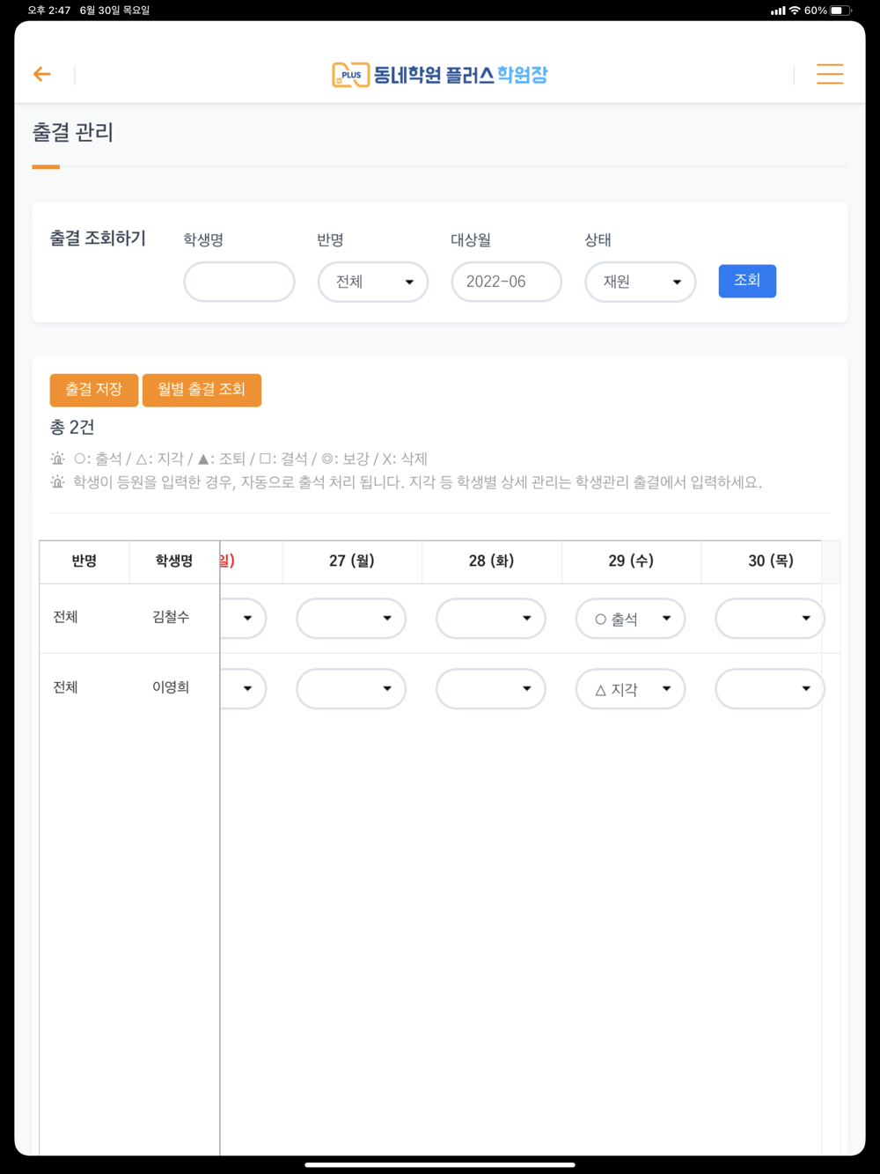Open 김철수's partially hidden Sunday dropdown
Image resolution: width=880 pixels, height=1174 pixels.
point(244,619)
